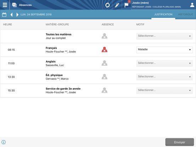
Task: Click the Jour au complet text
Action: coord(56,38)
